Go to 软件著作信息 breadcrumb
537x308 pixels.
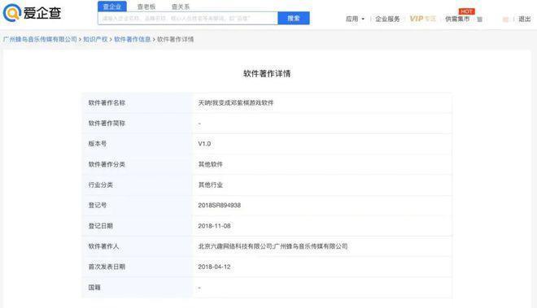pos(132,39)
